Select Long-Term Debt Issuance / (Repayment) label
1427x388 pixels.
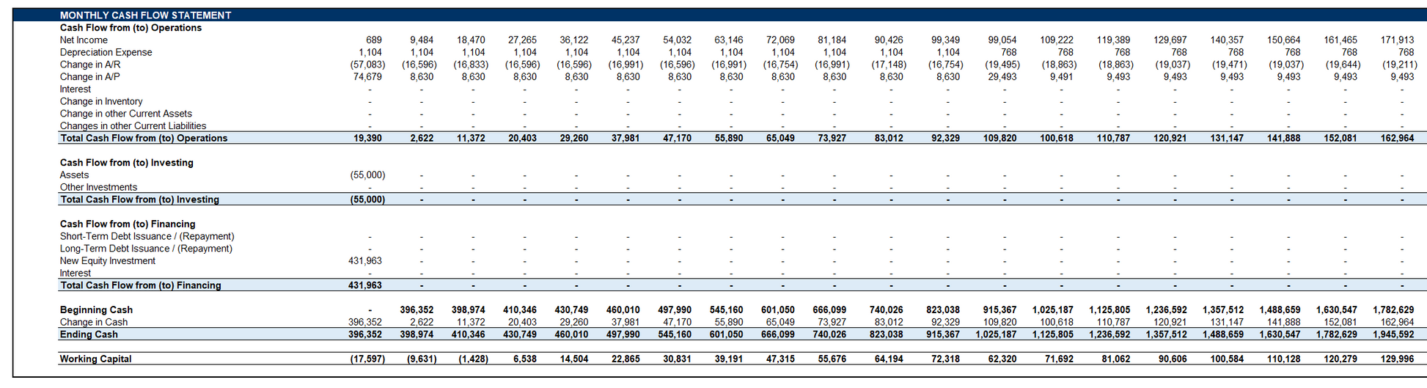146,249
